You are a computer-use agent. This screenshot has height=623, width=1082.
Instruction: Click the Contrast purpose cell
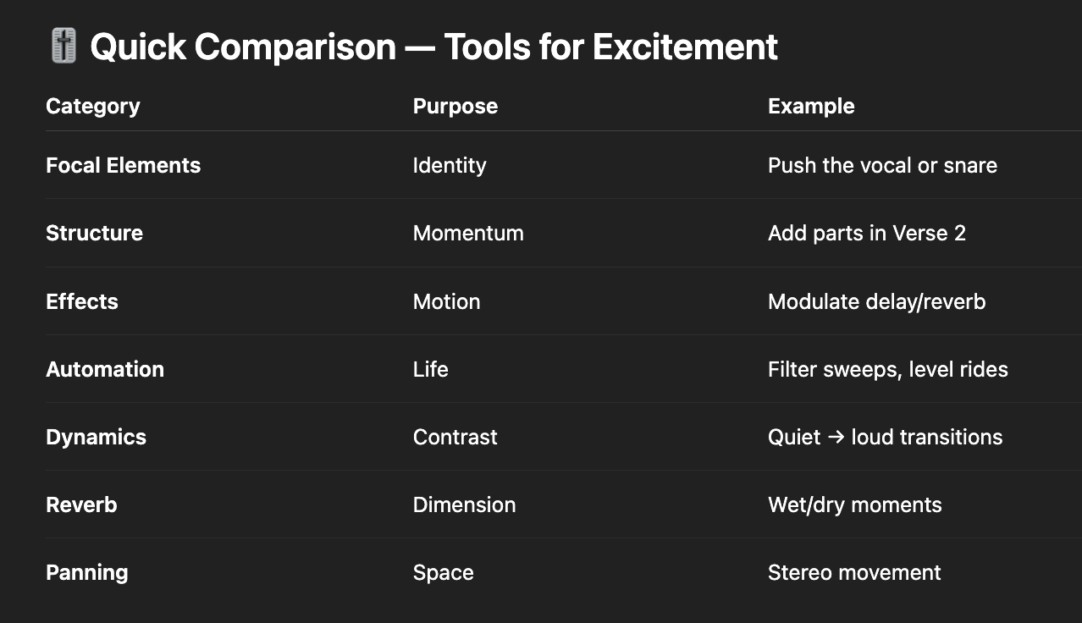point(455,437)
